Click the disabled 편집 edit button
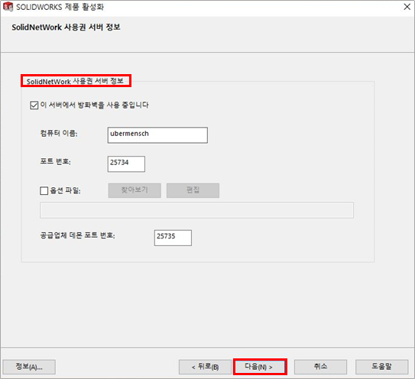The height and width of the screenshot is (379, 415). (x=193, y=190)
